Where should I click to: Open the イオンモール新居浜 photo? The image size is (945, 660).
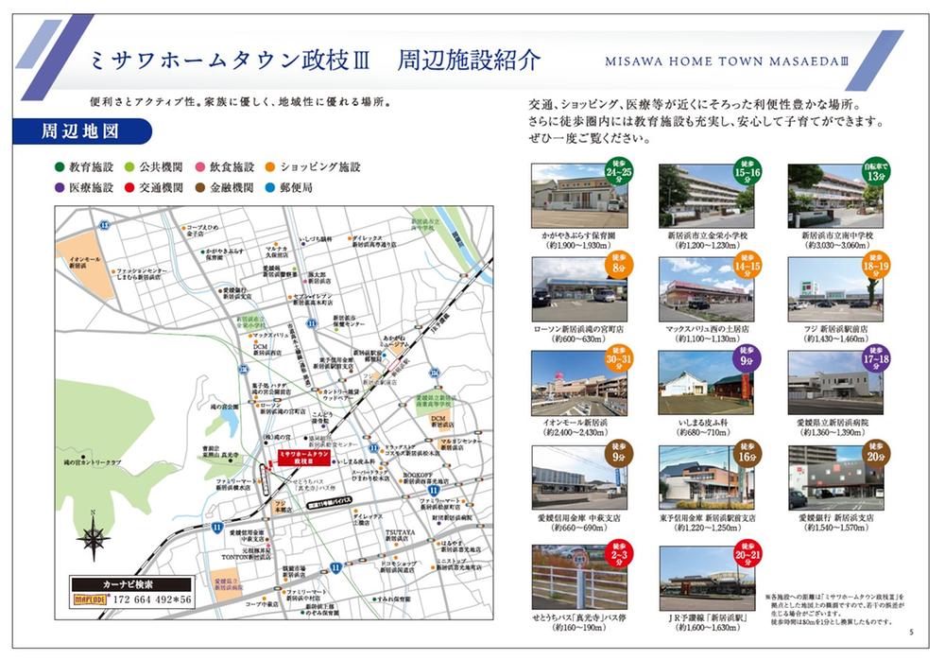574,385
